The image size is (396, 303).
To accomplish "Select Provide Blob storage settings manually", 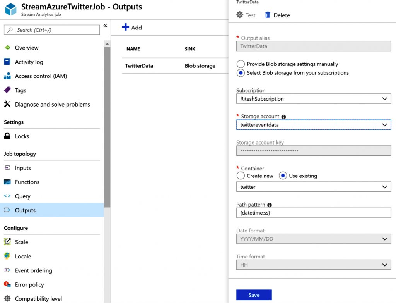I will point(241,64).
